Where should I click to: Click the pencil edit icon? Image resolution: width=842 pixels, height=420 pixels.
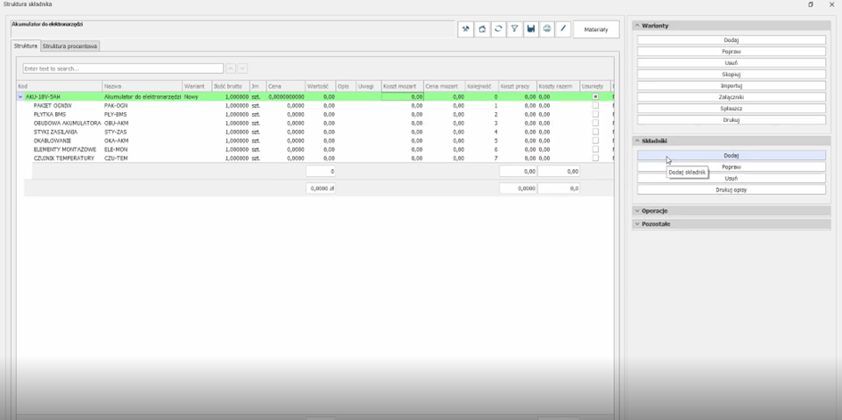point(563,29)
